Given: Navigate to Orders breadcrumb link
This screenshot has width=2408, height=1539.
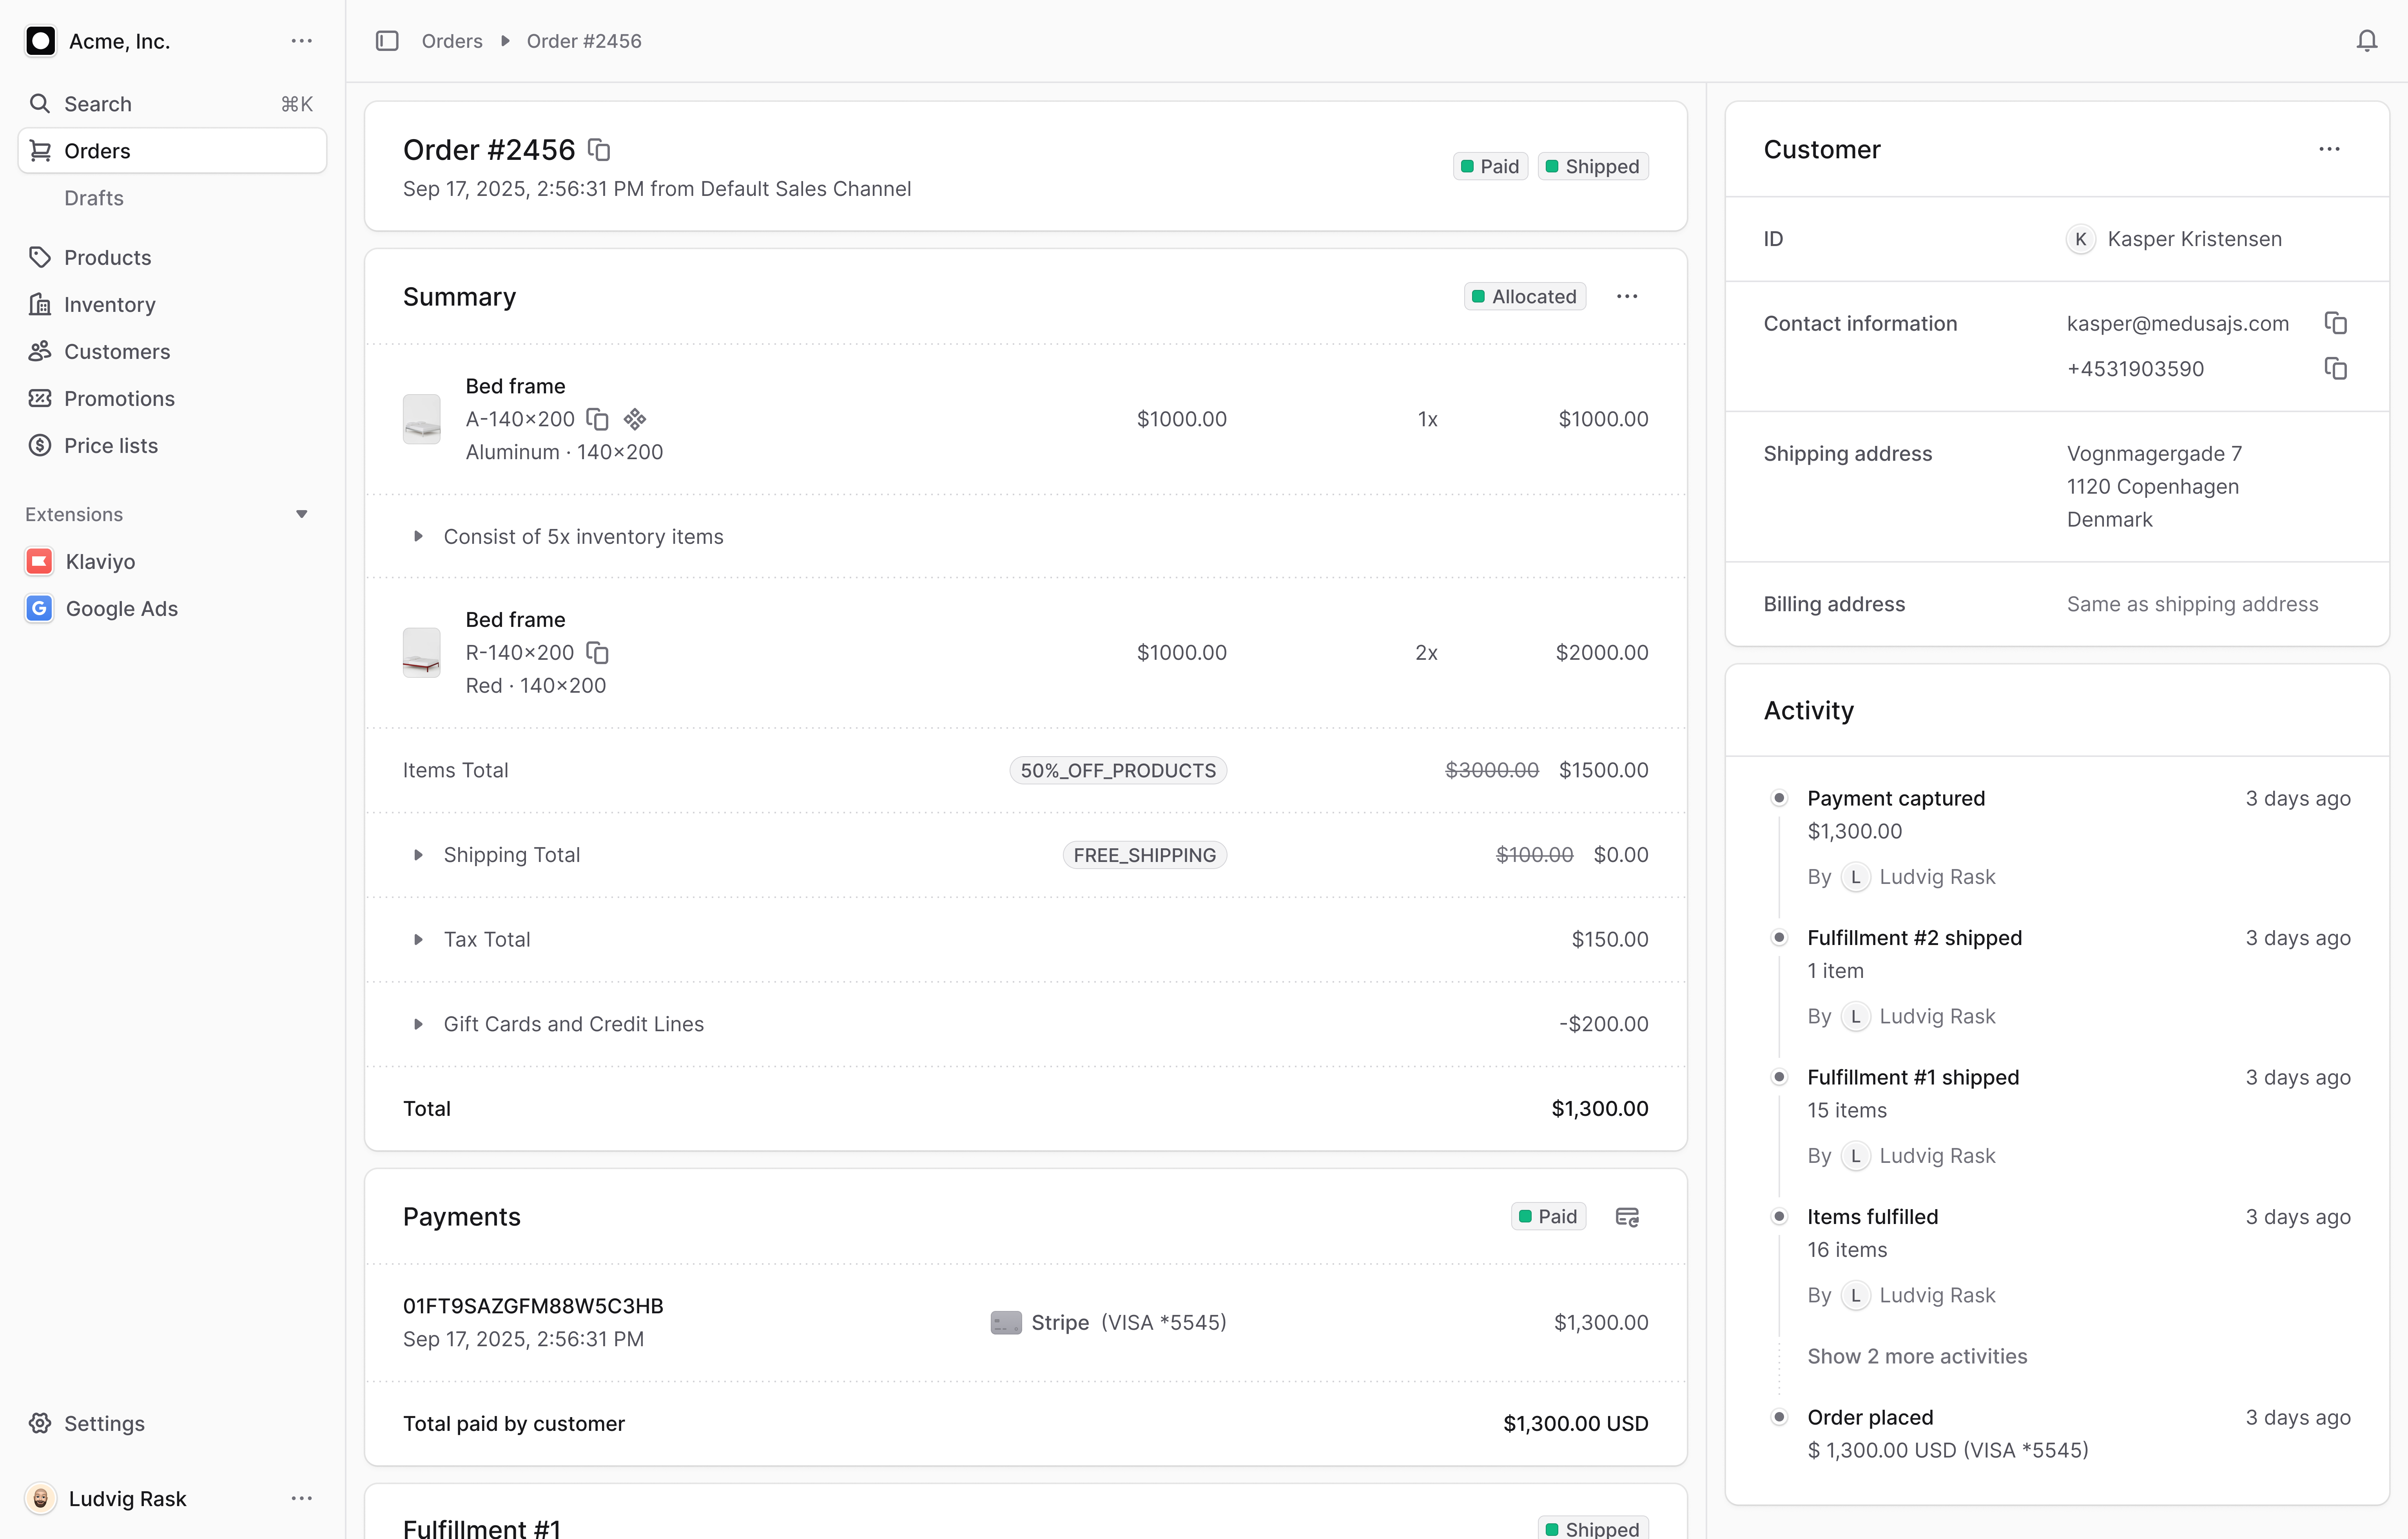Looking at the screenshot, I should (x=452, y=41).
